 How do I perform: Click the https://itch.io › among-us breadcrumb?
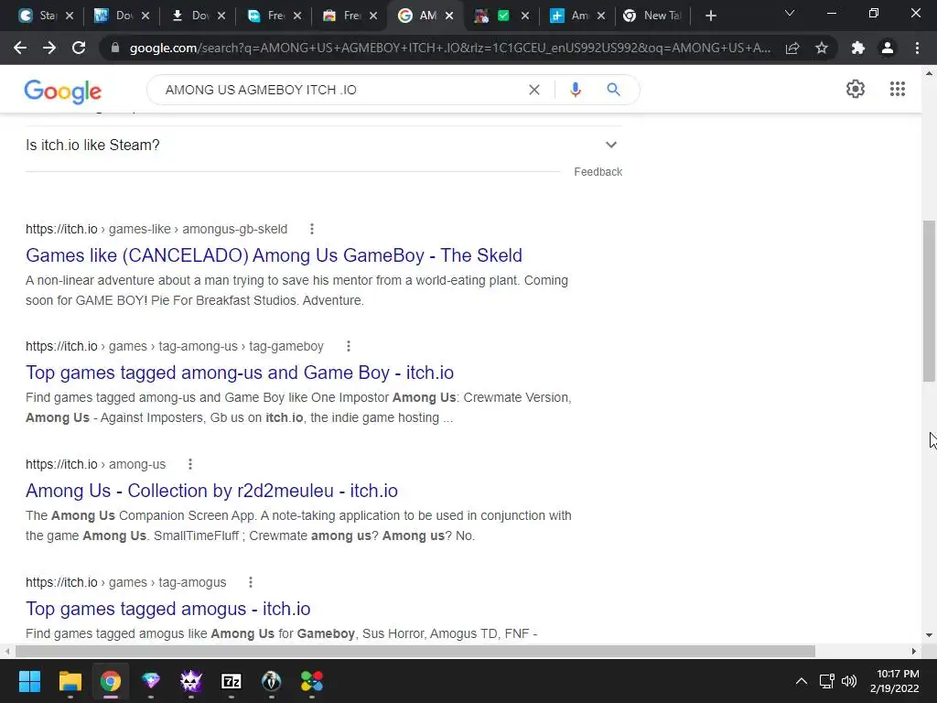tap(95, 464)
